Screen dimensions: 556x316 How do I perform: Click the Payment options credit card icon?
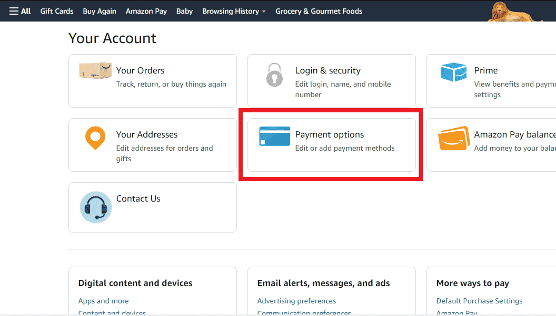[x=274, y=136]
